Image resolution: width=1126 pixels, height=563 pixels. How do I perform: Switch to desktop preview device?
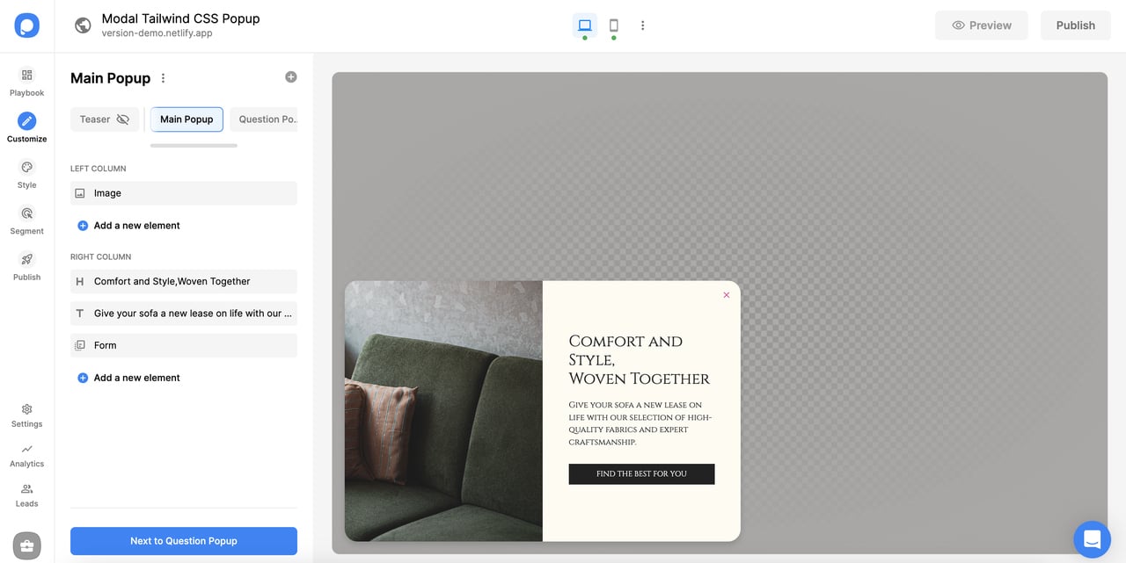585,25
